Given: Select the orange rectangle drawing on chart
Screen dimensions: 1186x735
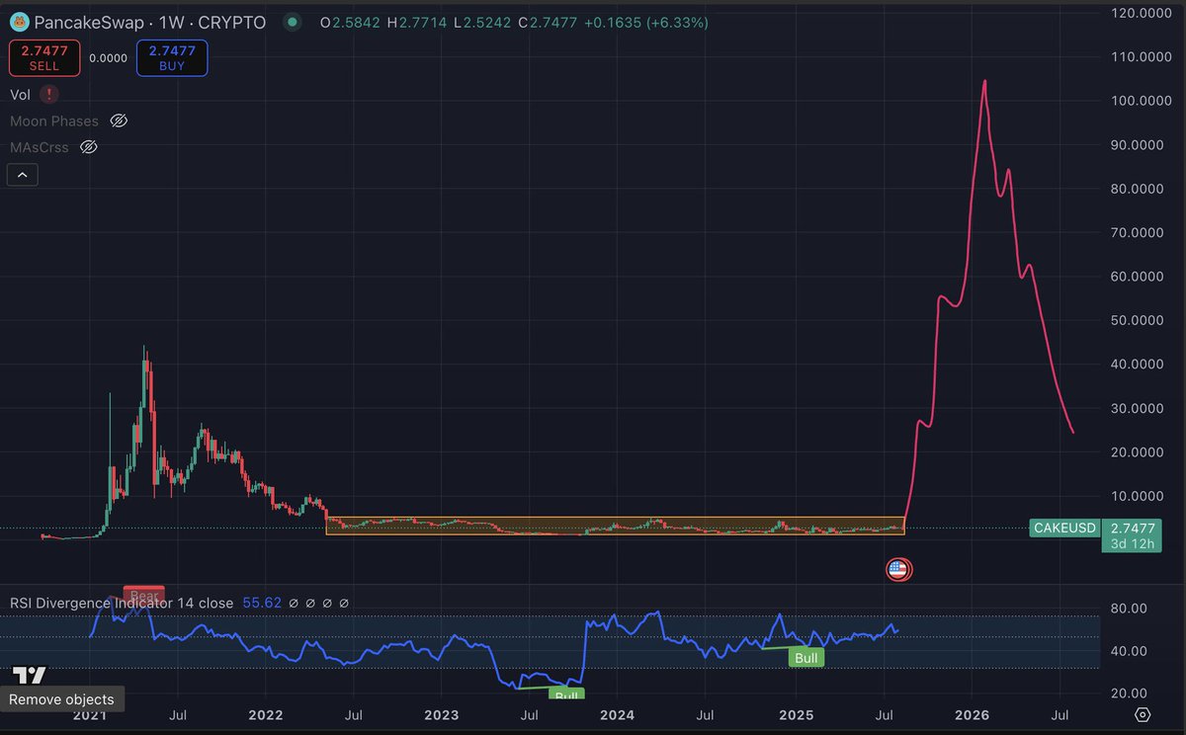Looking at the screenshot, I should [615, 526].
